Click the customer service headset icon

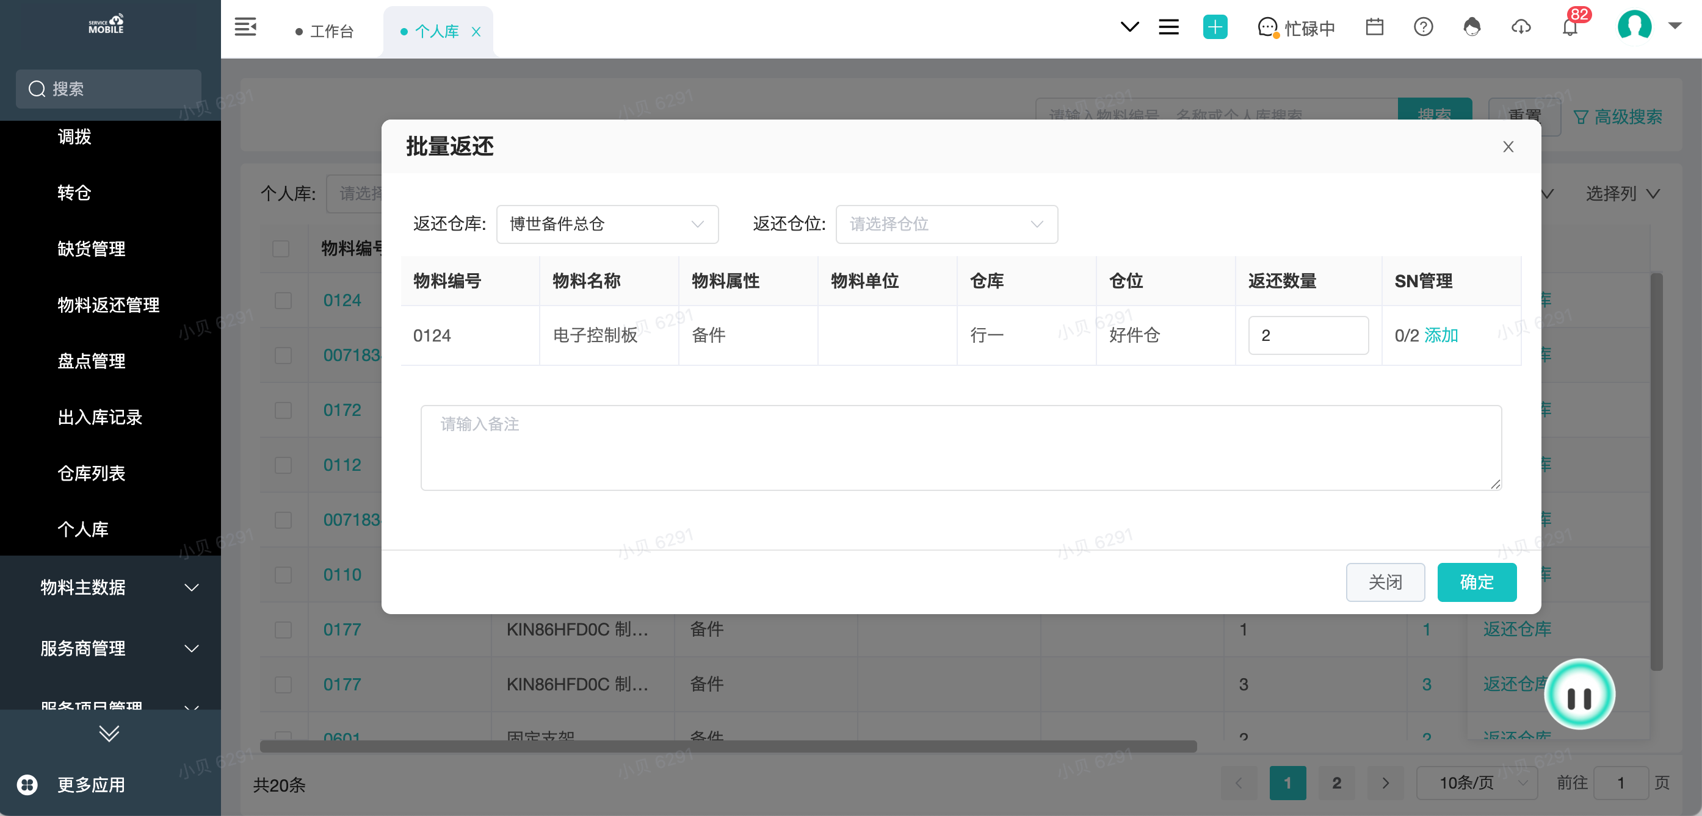1472,27
